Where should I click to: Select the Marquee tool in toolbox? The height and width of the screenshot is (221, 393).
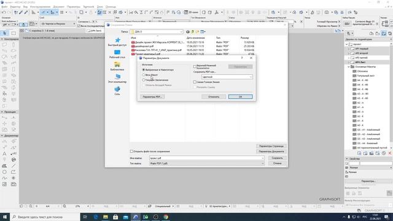[x=14, y=33]
